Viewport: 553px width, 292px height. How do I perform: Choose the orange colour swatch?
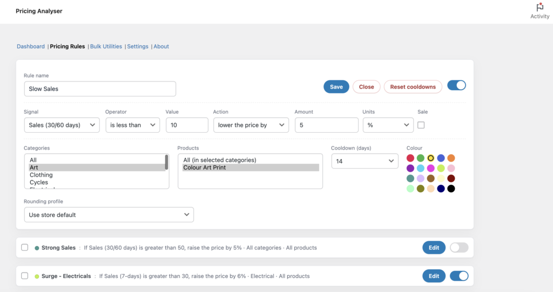tap(451, 158)
